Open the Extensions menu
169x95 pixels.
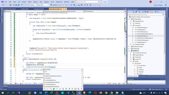[x=59, y=2]
